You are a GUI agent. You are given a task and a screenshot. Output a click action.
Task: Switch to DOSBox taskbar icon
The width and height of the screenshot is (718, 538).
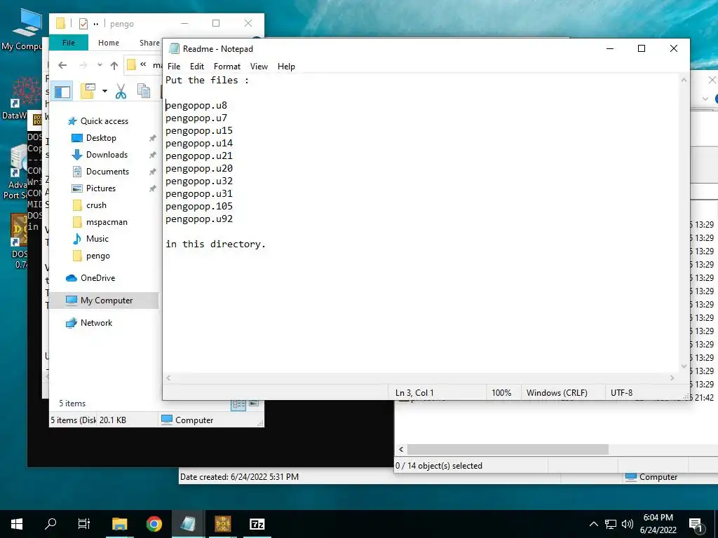click(222, 524)
